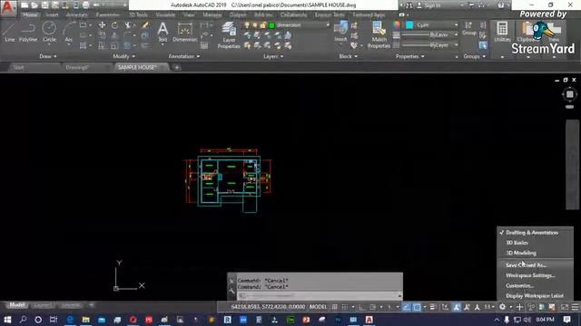Expand the Draw panel
The height and width of the screenshot is (326, 581).
click(48, 56)
